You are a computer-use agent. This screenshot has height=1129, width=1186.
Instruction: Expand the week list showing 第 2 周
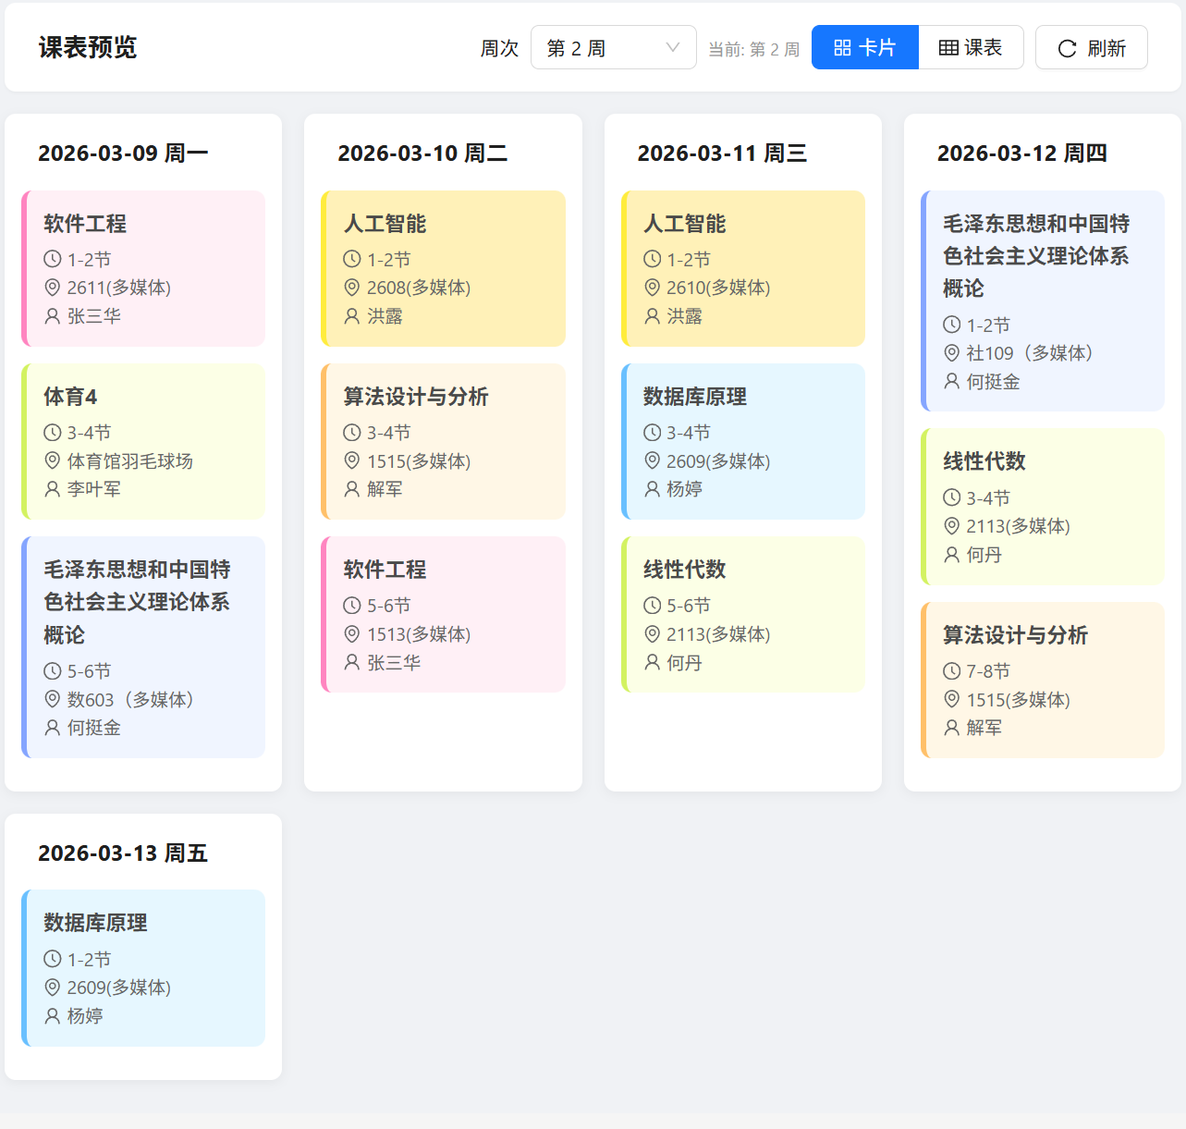click(613, 47)
